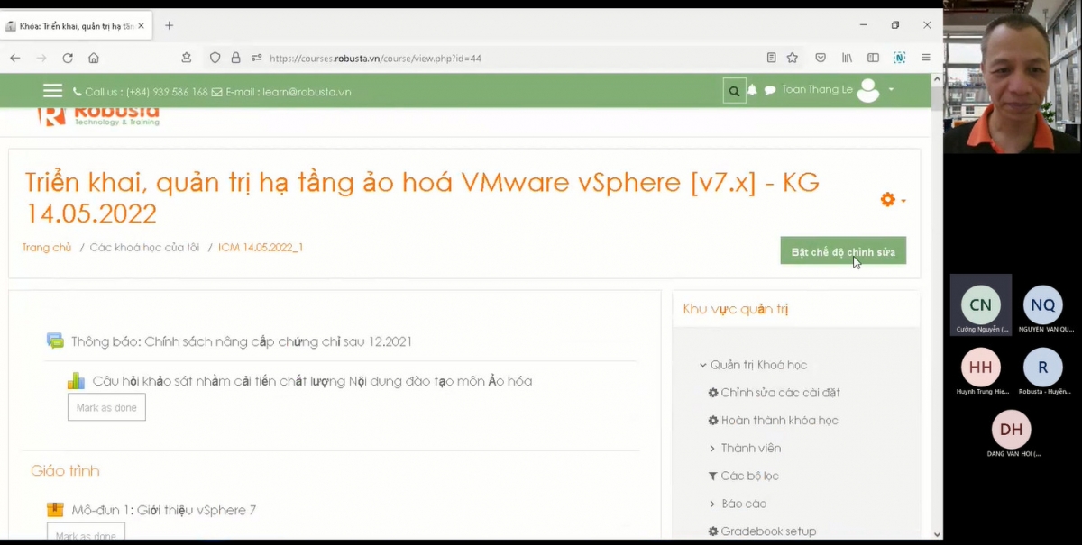Close the 'Khóa: Triển khai' tab

click(141, 26)
